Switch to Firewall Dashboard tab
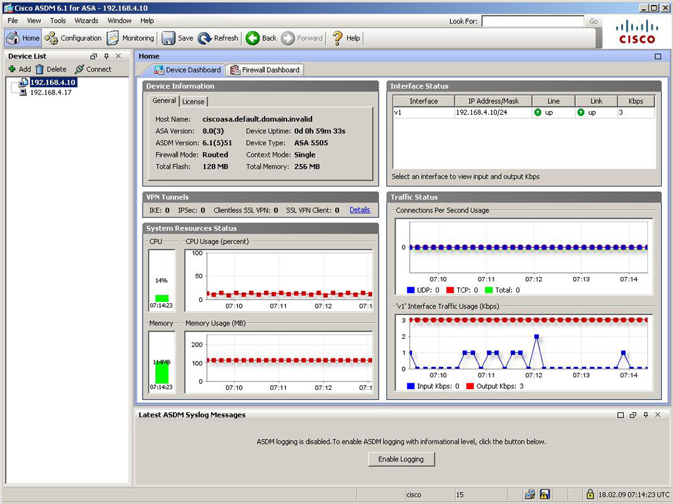Viewport: 673px width, 504px height. point(265,70)
